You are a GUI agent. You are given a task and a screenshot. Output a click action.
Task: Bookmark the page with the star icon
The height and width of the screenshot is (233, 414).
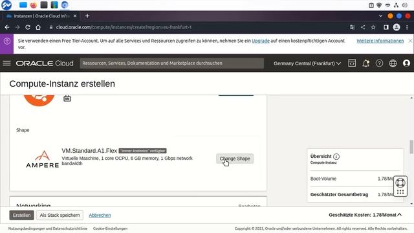[x=373, y=27]
